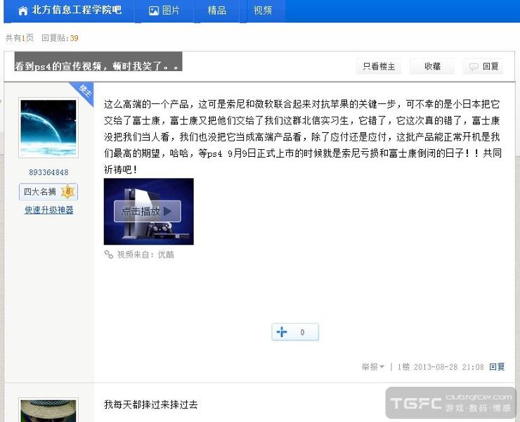Click the blue plus icon beside 0
Screen dimensions: 520x422
point(282,332)
